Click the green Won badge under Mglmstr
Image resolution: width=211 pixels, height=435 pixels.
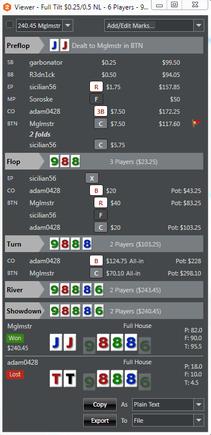coord(15,338)
